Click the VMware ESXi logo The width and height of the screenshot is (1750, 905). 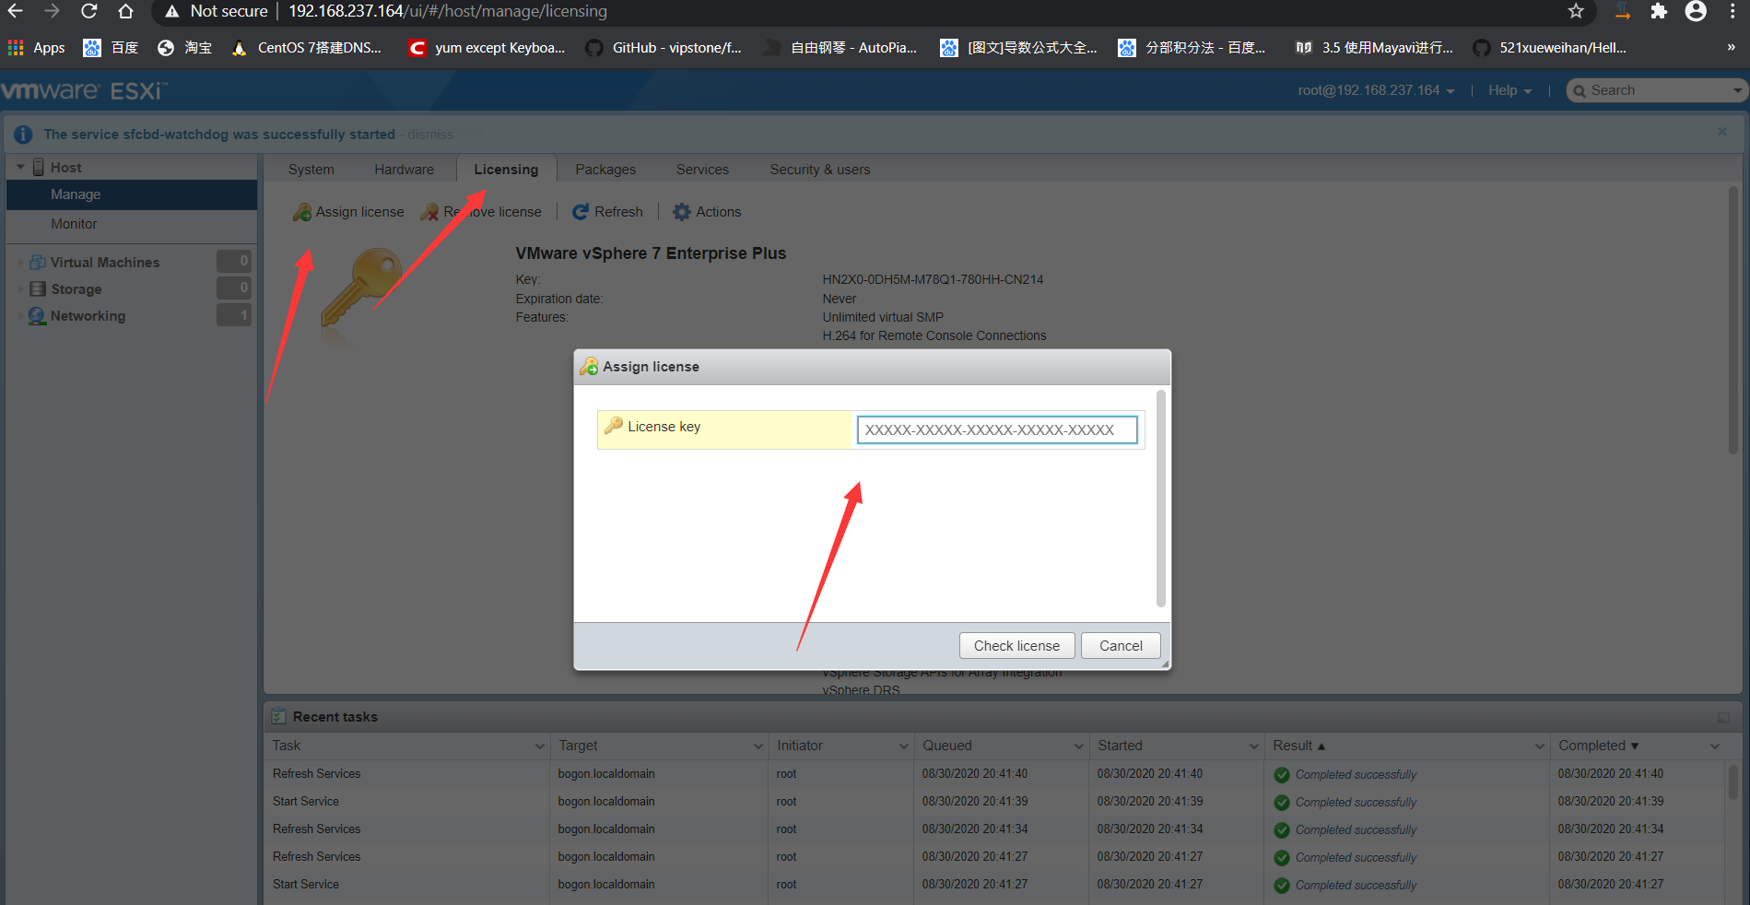85,90
